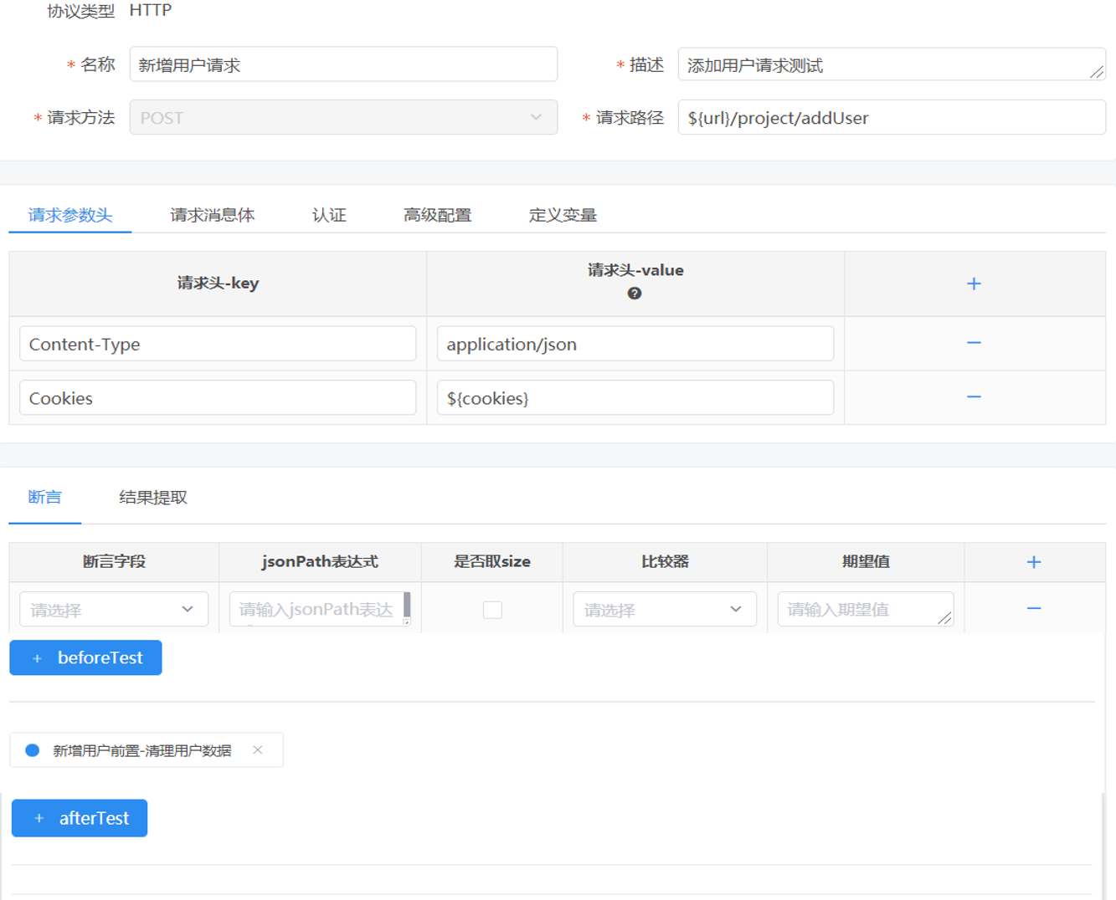This screenshot has height=900, width=1116.
Task: Click the 新增用户前置-清理用户数据 label
Action: click(142, 750)
